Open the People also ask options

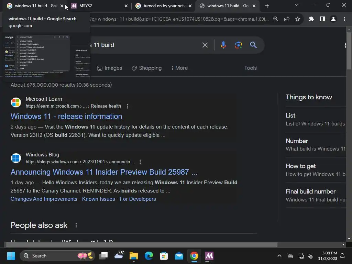(76, 225)
